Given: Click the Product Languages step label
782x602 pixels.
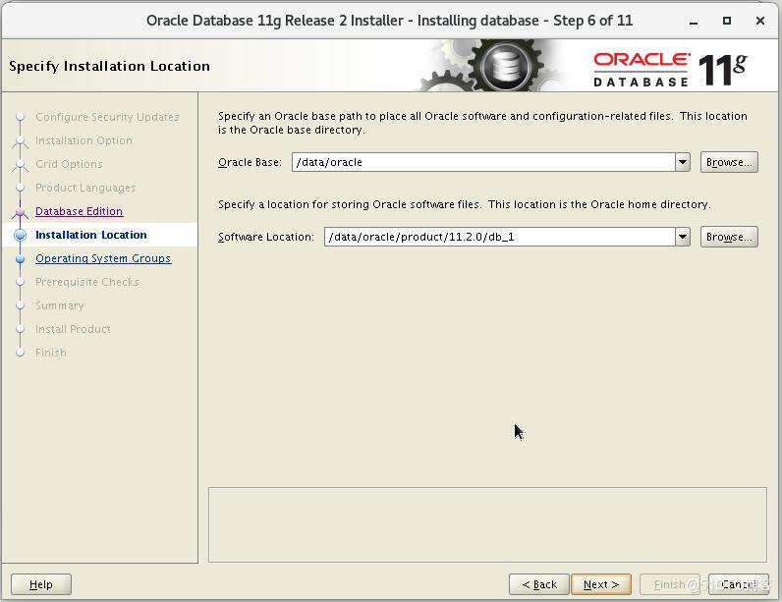Looking at the screenshot, I should (85, 188).
